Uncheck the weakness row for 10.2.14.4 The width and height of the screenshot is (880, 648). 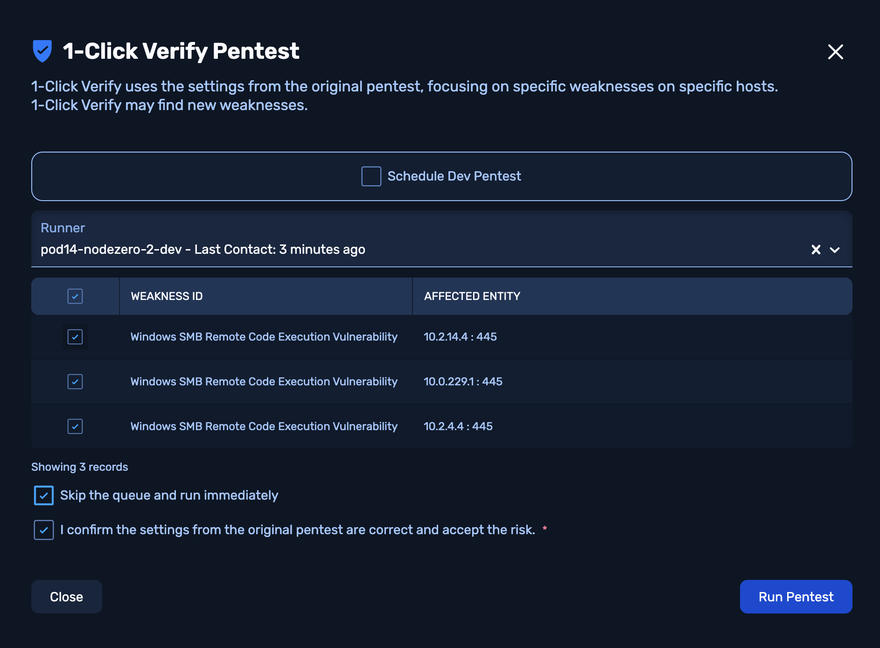click(x=75, y=337)
